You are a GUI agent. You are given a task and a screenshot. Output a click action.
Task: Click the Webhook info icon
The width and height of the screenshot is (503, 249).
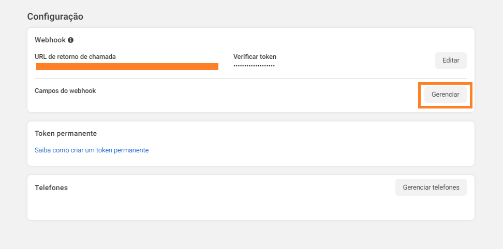pos(70,40)
